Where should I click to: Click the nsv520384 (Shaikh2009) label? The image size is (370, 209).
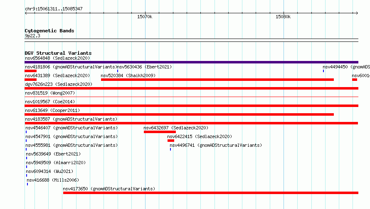(128, 75)
